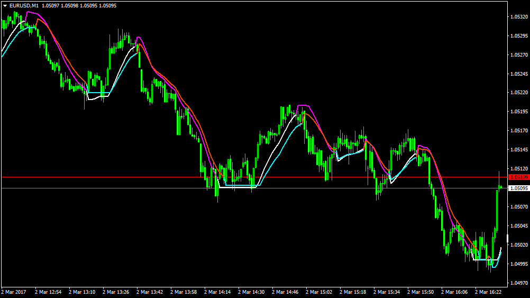Click the 1.05120 price scale label

(519, 168)
